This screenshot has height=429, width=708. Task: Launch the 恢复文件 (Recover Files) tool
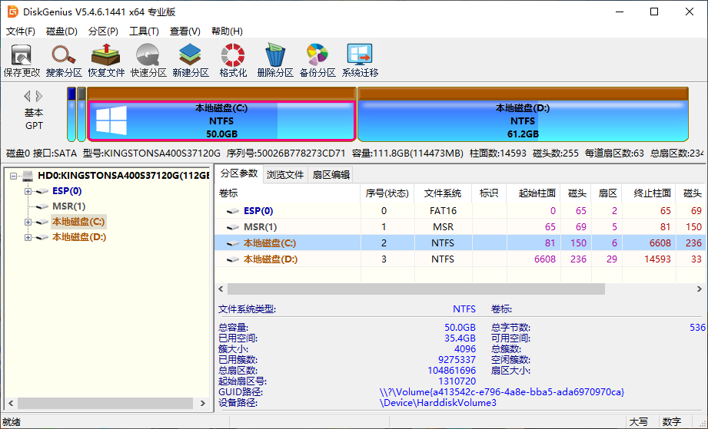coord(105,60)
